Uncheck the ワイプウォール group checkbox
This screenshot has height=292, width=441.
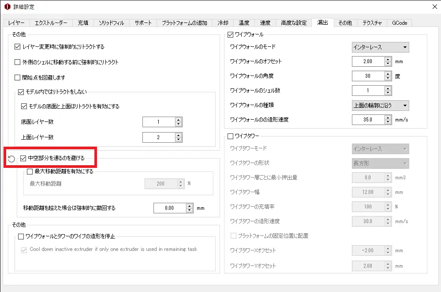(x=230, y=34)
